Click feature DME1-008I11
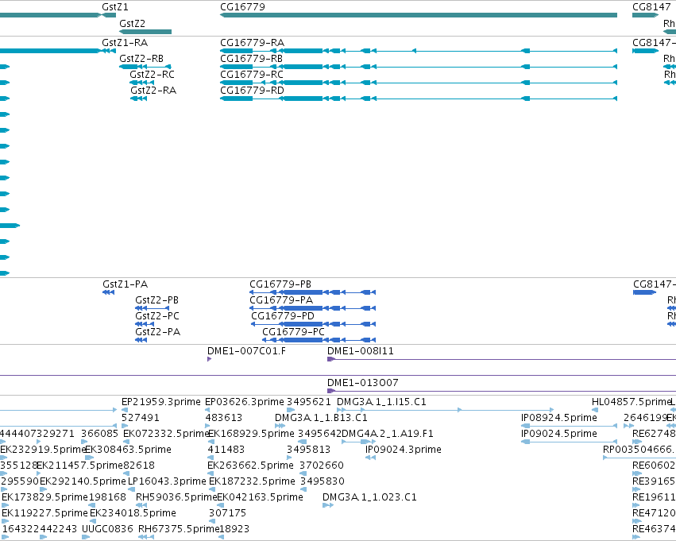 click(361, 351)
